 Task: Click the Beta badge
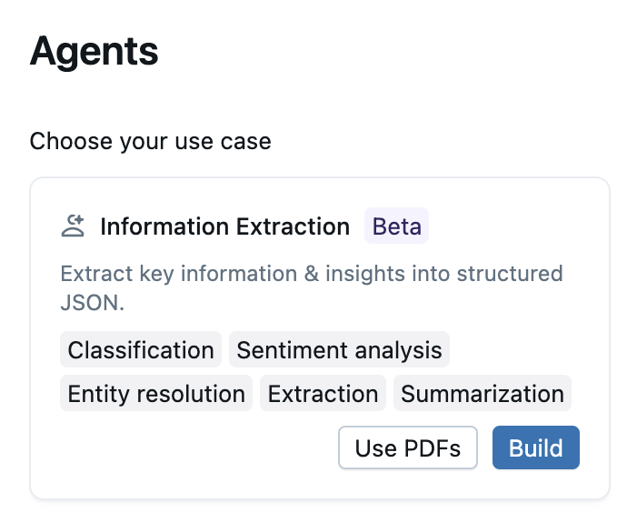point(397,226)
